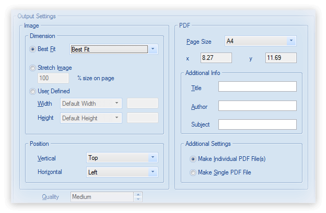The image size is (326, 213).
Task: Decrease Quality with the down arrow
Action: (138, 199)
